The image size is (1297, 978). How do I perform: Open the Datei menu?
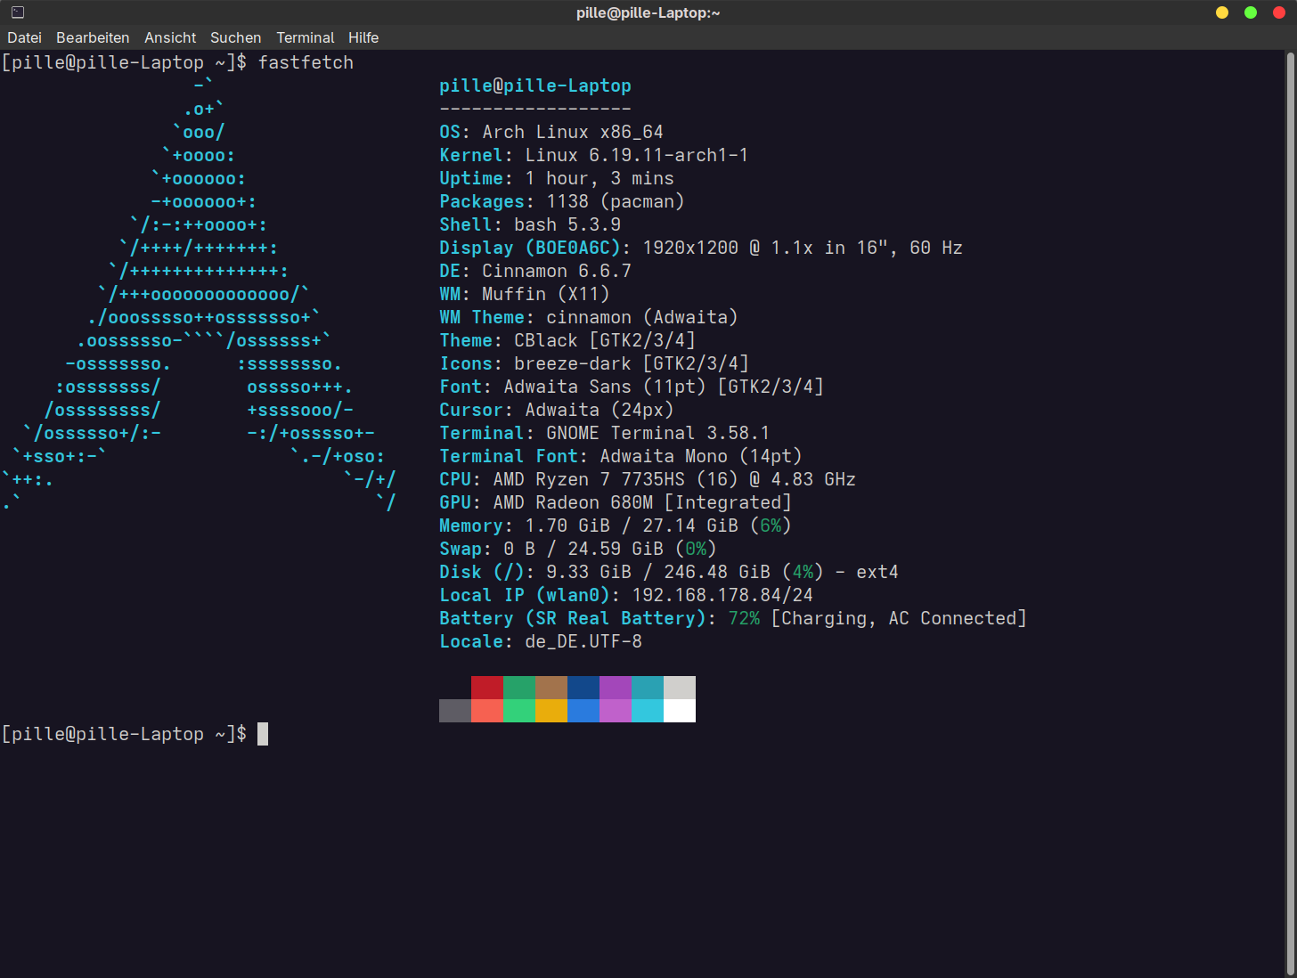click(24, 37)
